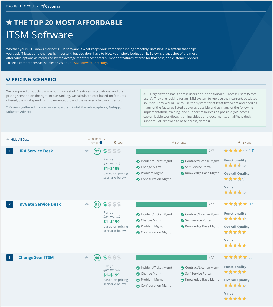Click rank number 2 badge
The height and width of the screenshot is (307, 273).
tap(10, 204)
